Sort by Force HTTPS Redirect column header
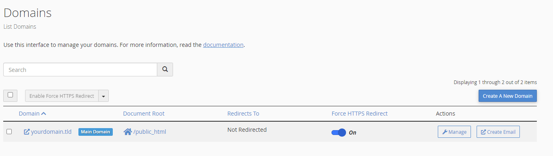This screenshot has height=156, width=553. point(360,114)
